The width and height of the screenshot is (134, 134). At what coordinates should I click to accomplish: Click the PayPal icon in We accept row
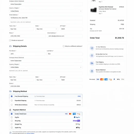(114, 79)
